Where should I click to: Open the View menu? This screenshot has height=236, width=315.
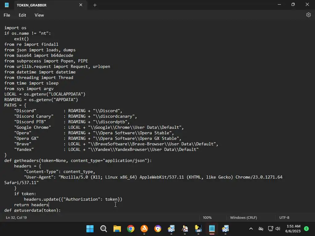[x=39, y=15]
